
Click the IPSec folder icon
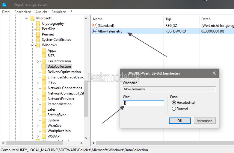pos(44,83)
